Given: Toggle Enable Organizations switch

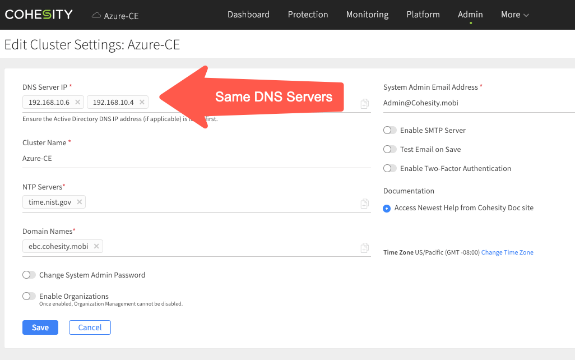Looking at the screenshot, I should pyautogui.click(x=29, y=296).
